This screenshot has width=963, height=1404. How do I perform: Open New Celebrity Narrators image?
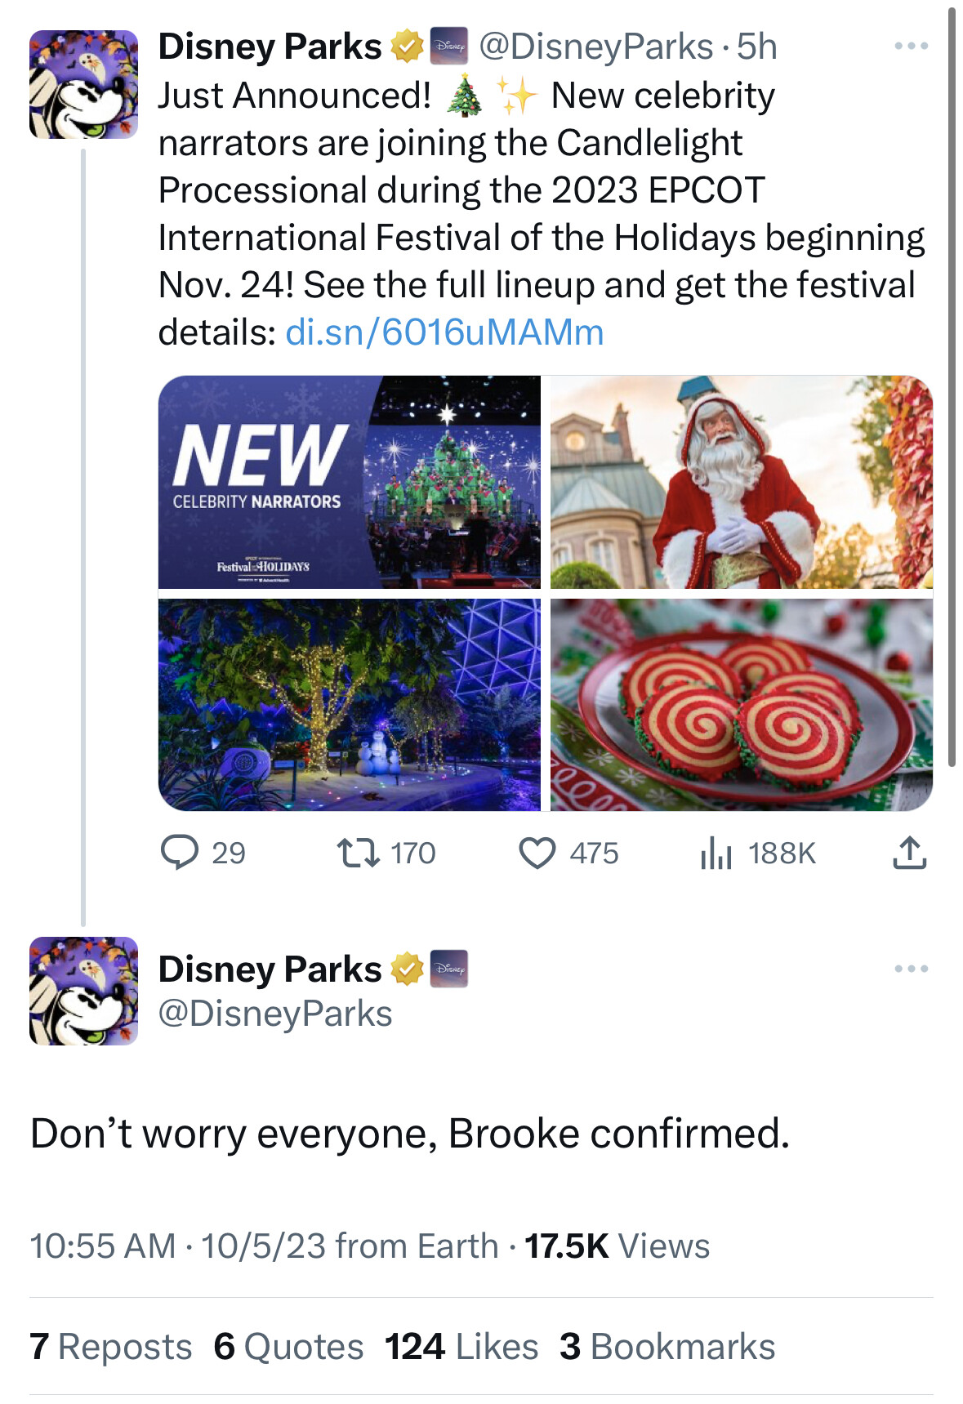(350, 482)
